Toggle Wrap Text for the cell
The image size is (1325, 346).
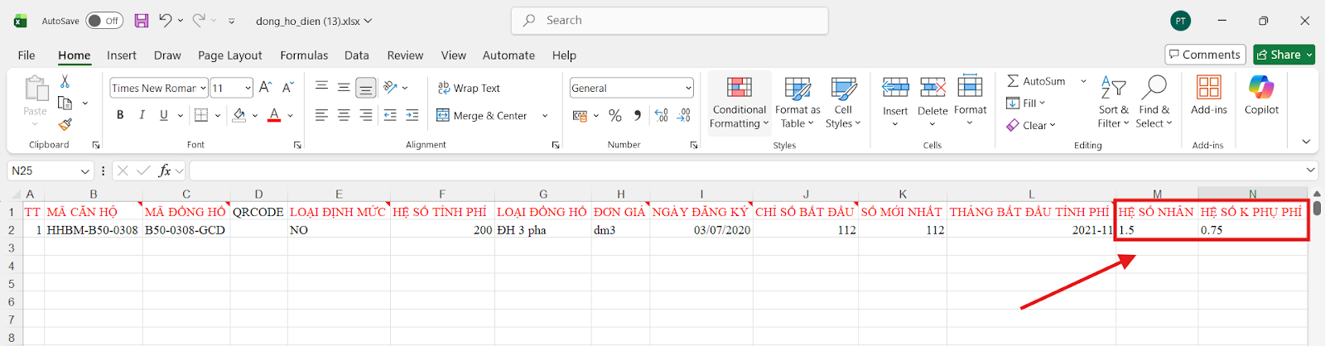point(469,88)
